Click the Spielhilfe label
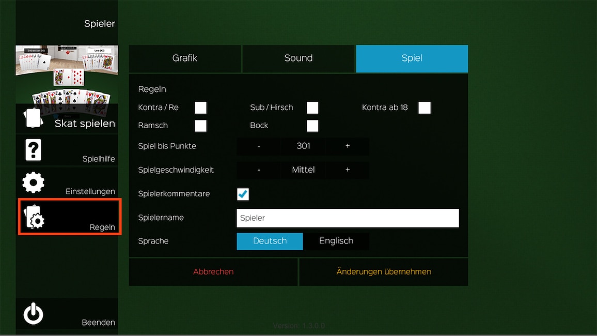597x336 pixels. coord(99,159)
